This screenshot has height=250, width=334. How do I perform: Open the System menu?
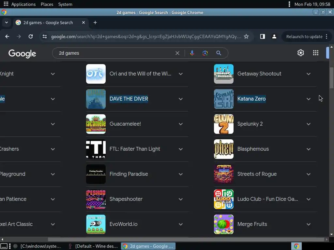pyautogui.click(x=65, y=4)
